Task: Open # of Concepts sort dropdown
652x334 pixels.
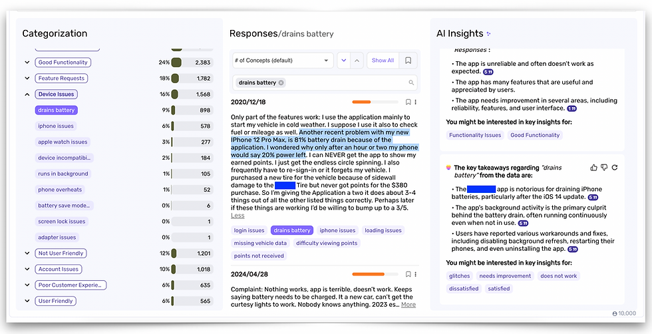Action: click(x=283, y=61)
